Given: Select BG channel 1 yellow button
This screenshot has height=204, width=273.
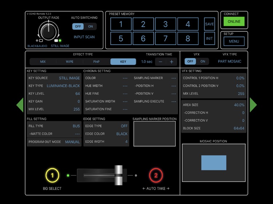Looking at the screenshot, I should pos(52,175).
